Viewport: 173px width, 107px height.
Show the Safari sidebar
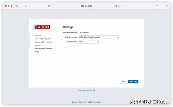(x=17, y=6)
